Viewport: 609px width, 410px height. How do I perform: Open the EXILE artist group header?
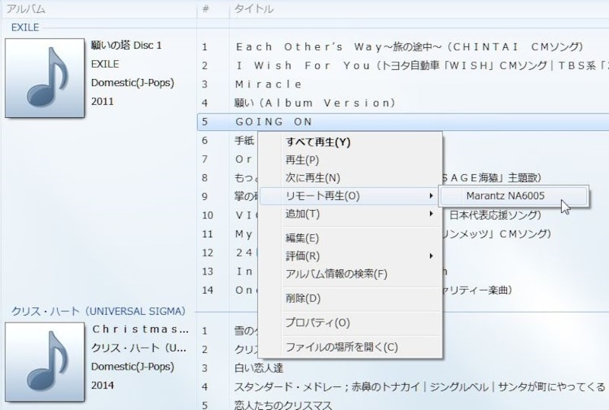point(25,27)
